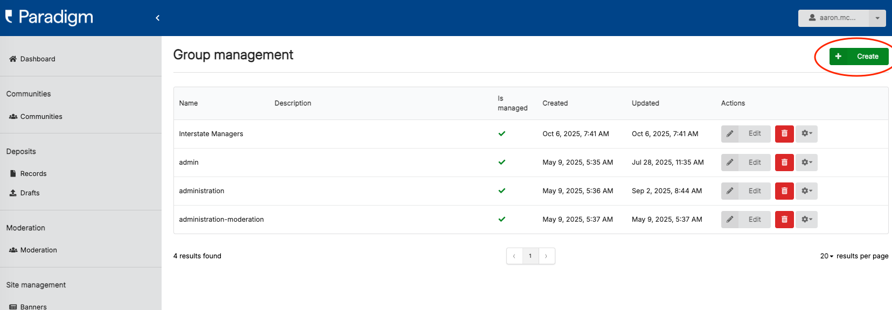Open Records in the sidebar
Viewport: 892px width, 310px height.
point(33,173)
